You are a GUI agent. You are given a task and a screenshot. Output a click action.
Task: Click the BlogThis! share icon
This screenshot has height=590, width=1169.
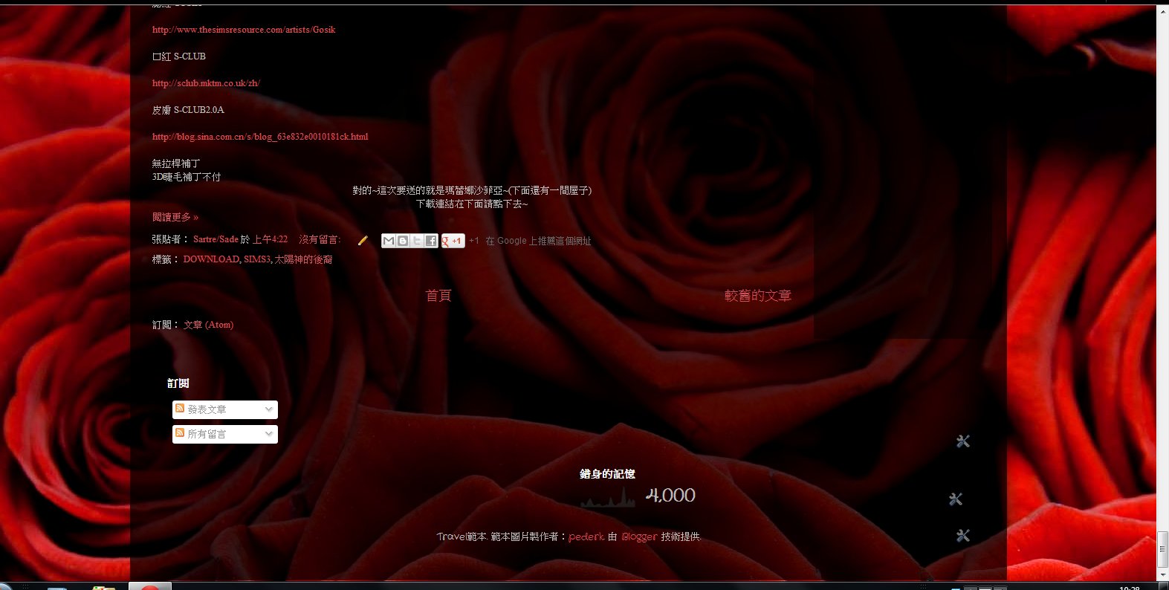(x=402, y=241)
